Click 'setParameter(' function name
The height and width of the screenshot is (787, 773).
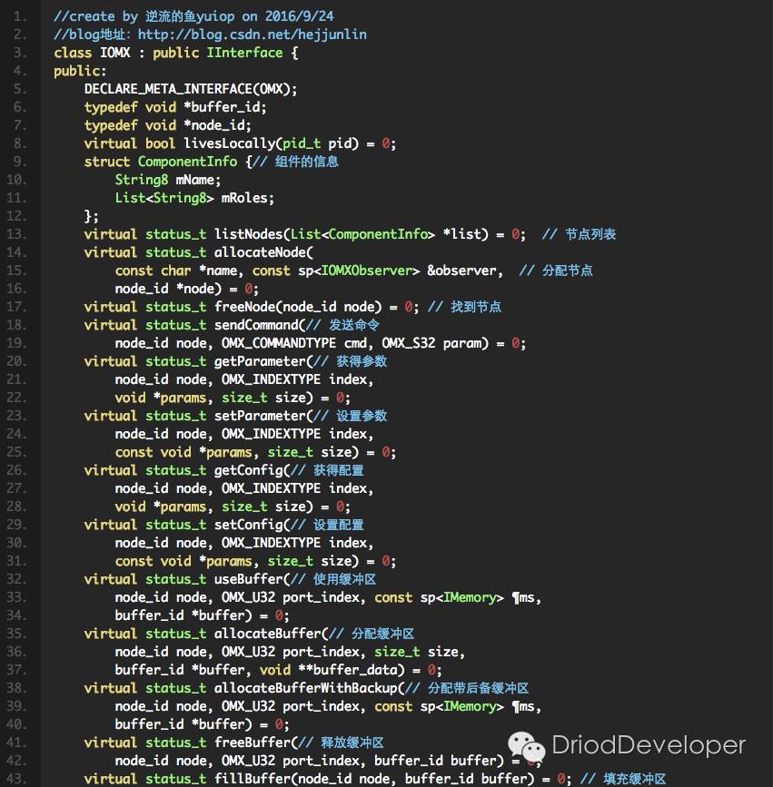click(x=263, y=416)
